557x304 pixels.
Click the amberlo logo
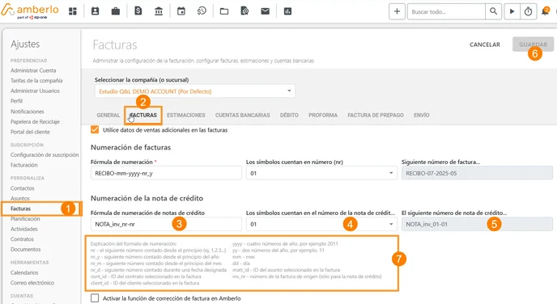click(x=30, y=11)
